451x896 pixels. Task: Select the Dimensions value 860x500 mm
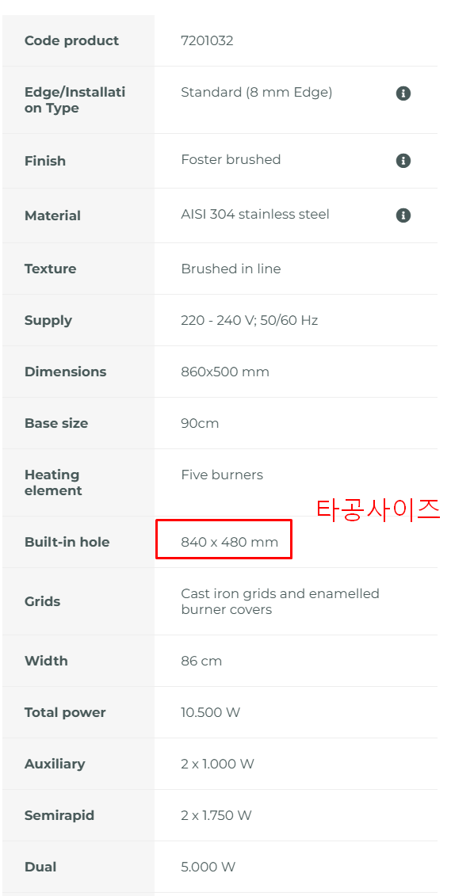224,372
